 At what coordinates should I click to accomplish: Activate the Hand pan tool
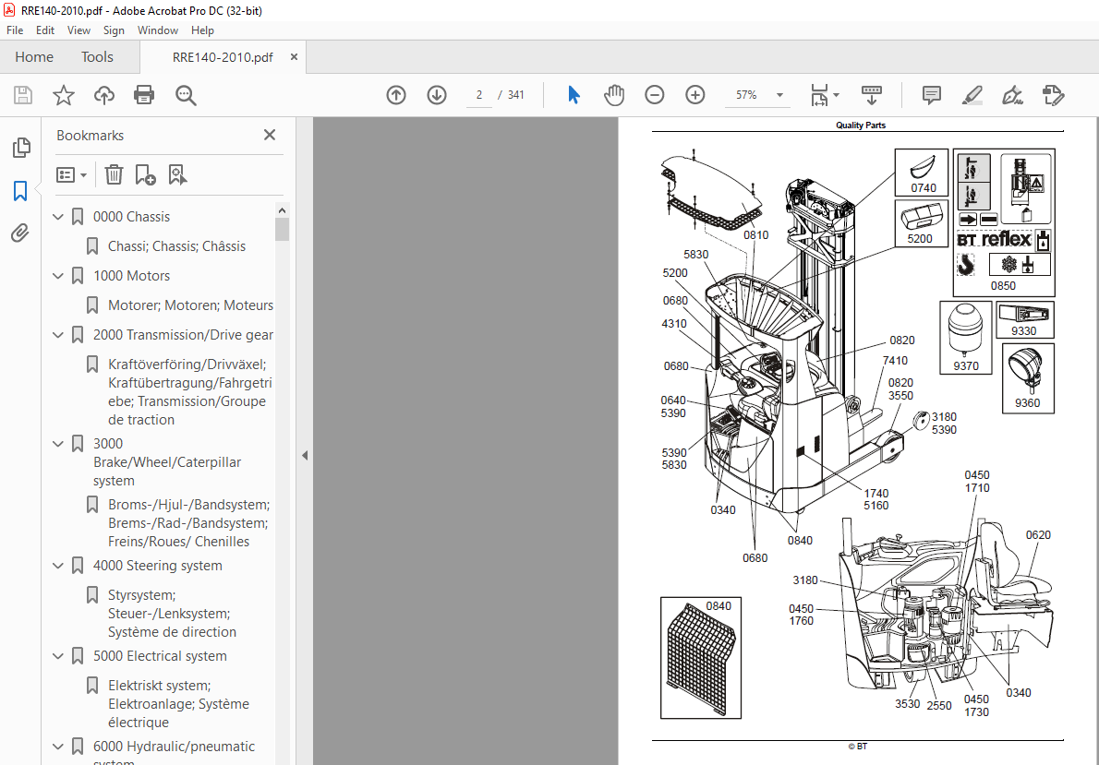click(614, 94)
